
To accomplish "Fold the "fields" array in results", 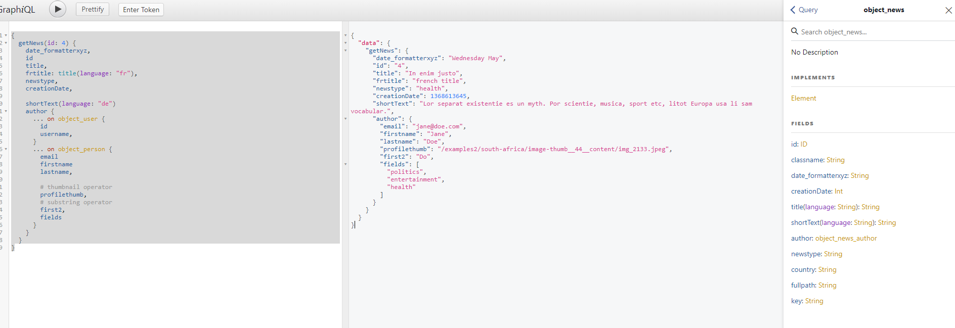I will pyautogui.click(x=345, y=164).
